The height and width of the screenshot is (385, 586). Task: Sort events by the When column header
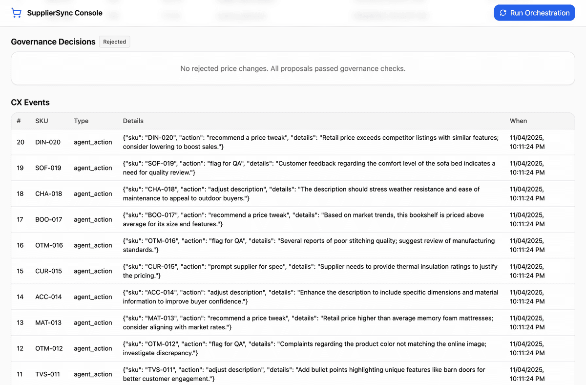pos(518,121)
